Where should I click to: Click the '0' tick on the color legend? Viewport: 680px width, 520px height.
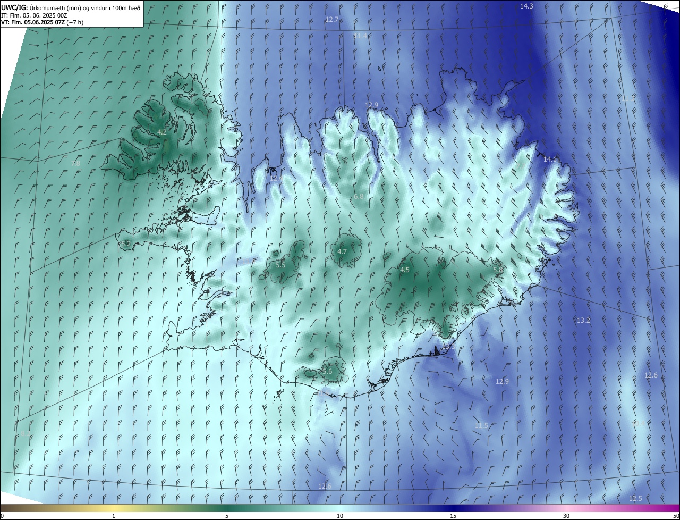pyautogui.click(x=2, y=516)
